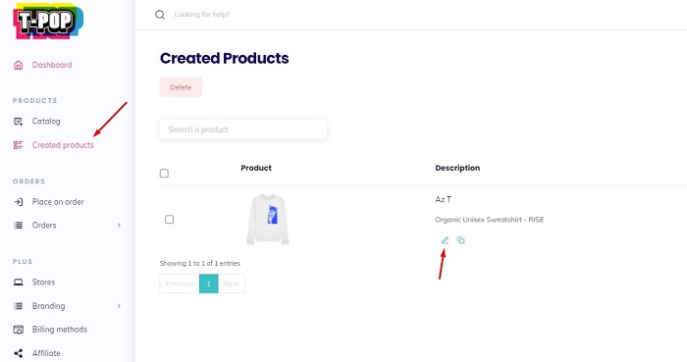Click the Dashboard home icon
This screenshot has width=687, height=362.
18,65
